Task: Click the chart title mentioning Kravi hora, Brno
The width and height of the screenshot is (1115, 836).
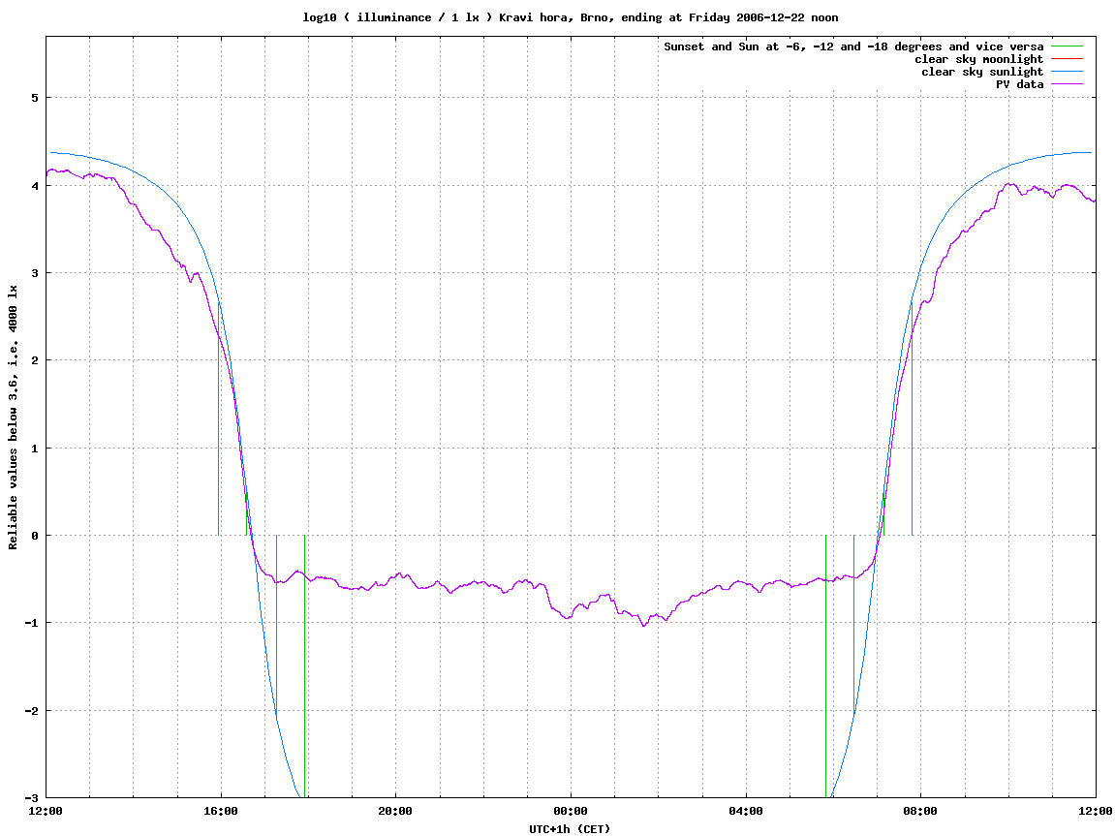Action: (571, 17)
